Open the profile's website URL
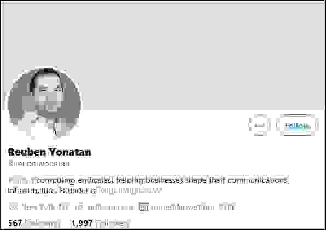The height and width of the screenshot is (230, 326). pyautogui.click(x=110, y=208)
